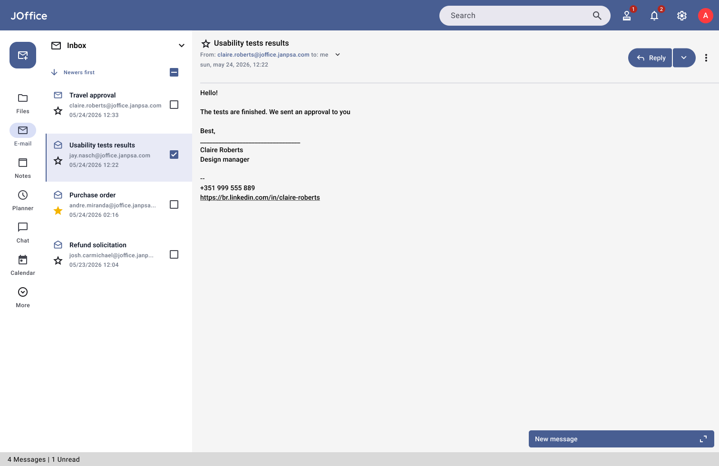Open the notifications bell
Viewport: 719px width, 466px height.
pyautogui.click(x=654, y=16)
